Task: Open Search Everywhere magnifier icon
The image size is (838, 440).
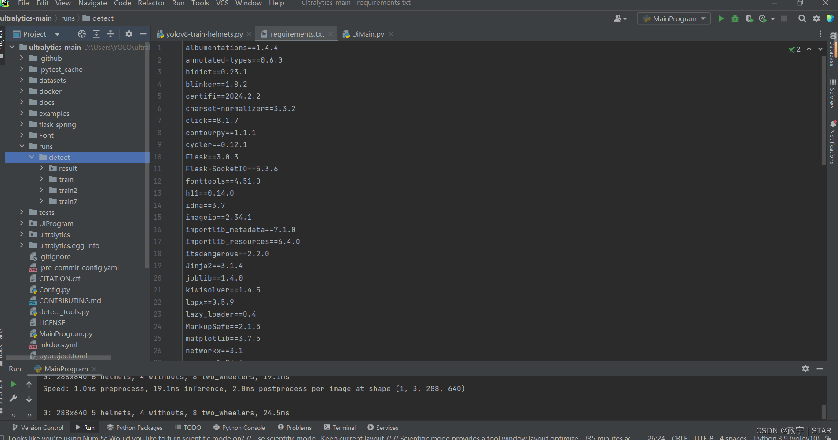Action: [x=802, y=18]
